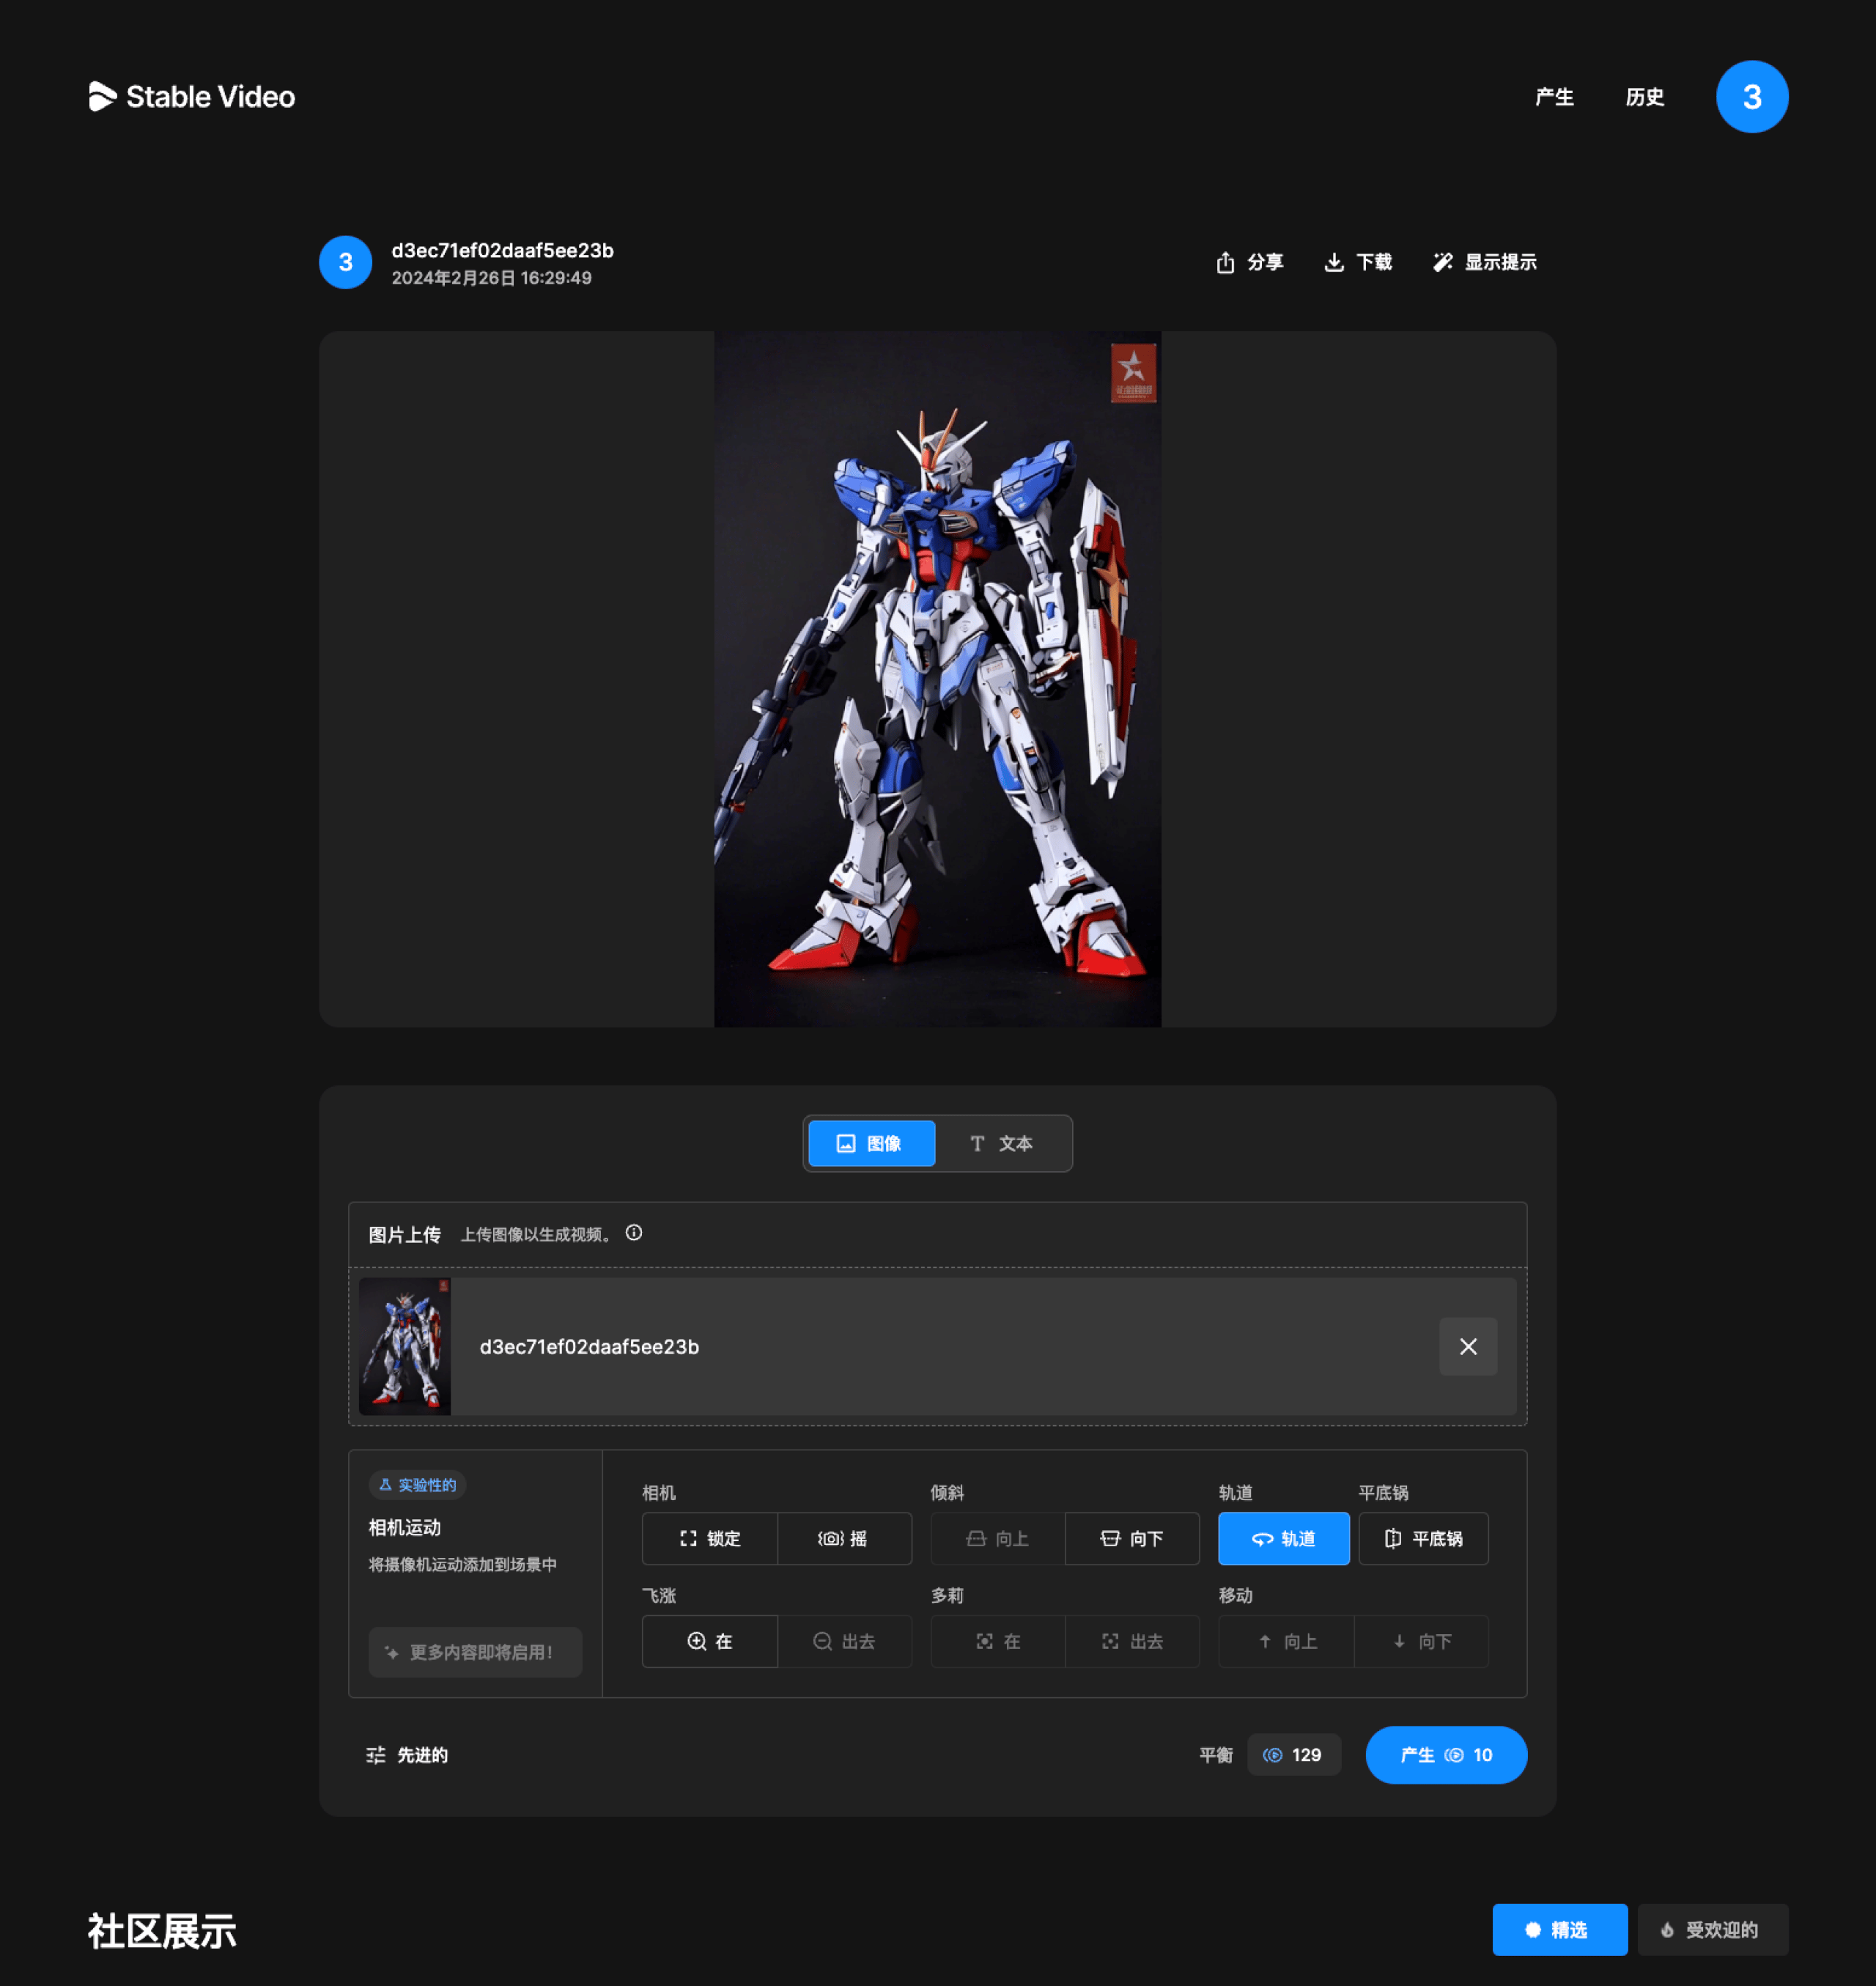Click the Stable Video logo
This screenshot has width=1876, height=1986.
tap(192, 96)
